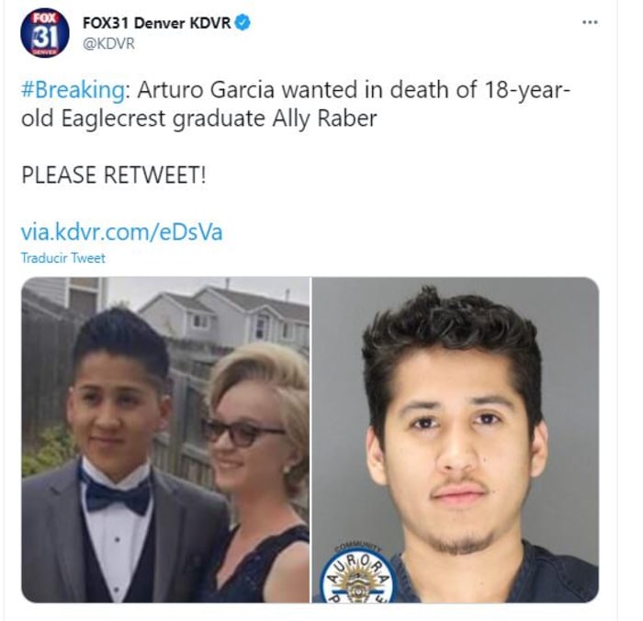Click Traducir Tweet to translate
643x621 pixels.
[62, 258]
